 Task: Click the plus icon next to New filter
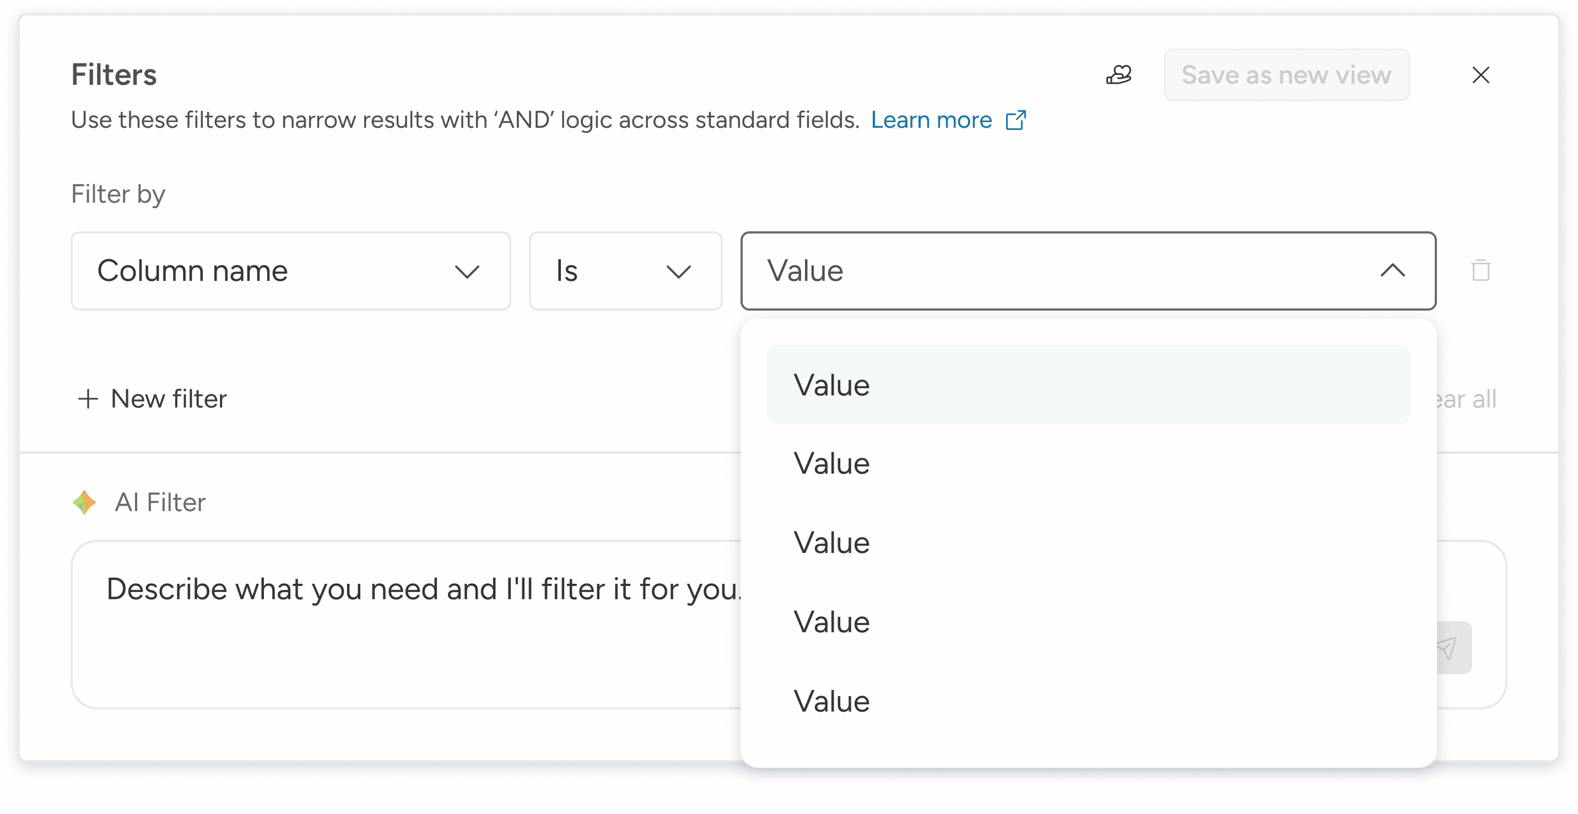pyautogui.click(x=88, y=399)
